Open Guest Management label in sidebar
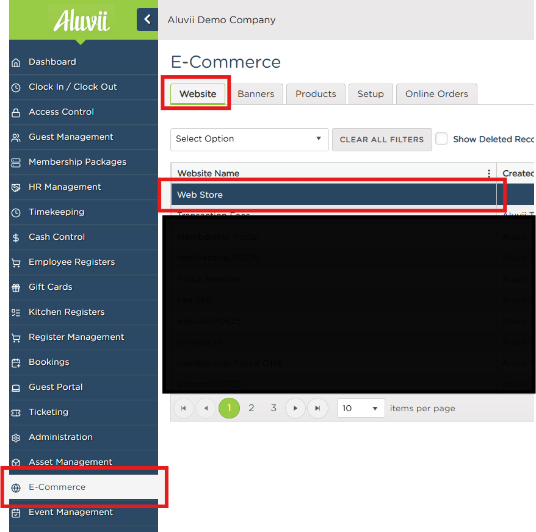Image resolution: width=536 pixels, height=532 pixels. pyautogui.click(x=71, y=137)
